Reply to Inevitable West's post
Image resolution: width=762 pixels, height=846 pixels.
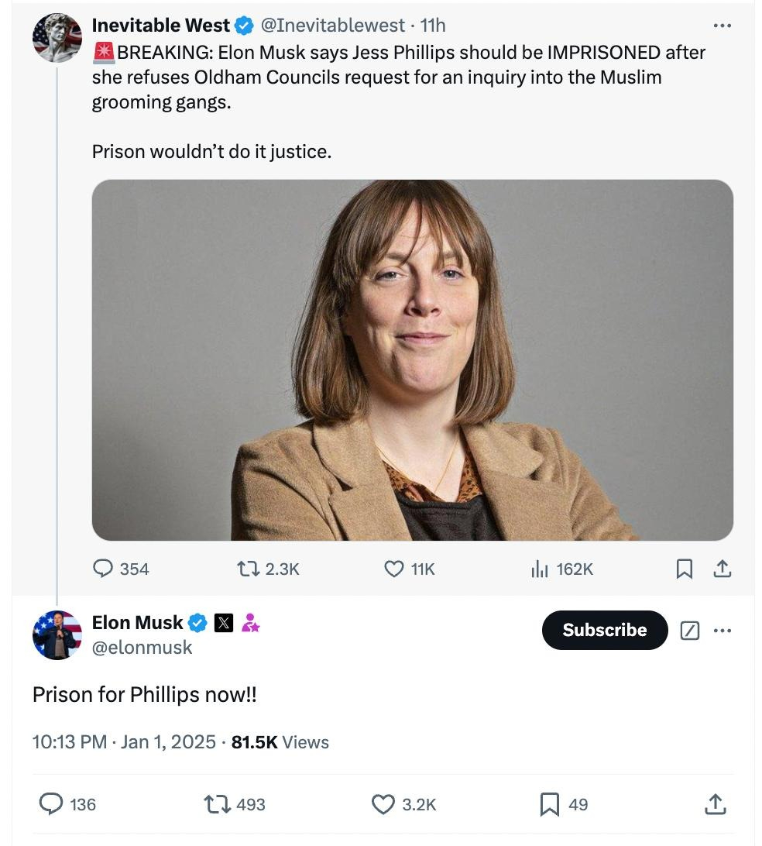(104, 569)
